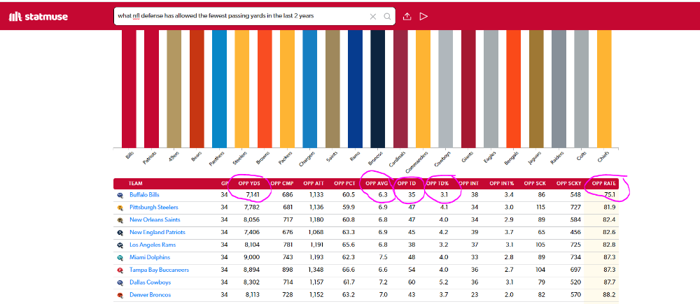
Task: Clear the search query with the X icon
Action: (x=373, y=17)
